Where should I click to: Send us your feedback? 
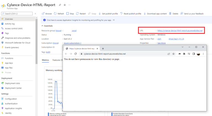point(192,13)
